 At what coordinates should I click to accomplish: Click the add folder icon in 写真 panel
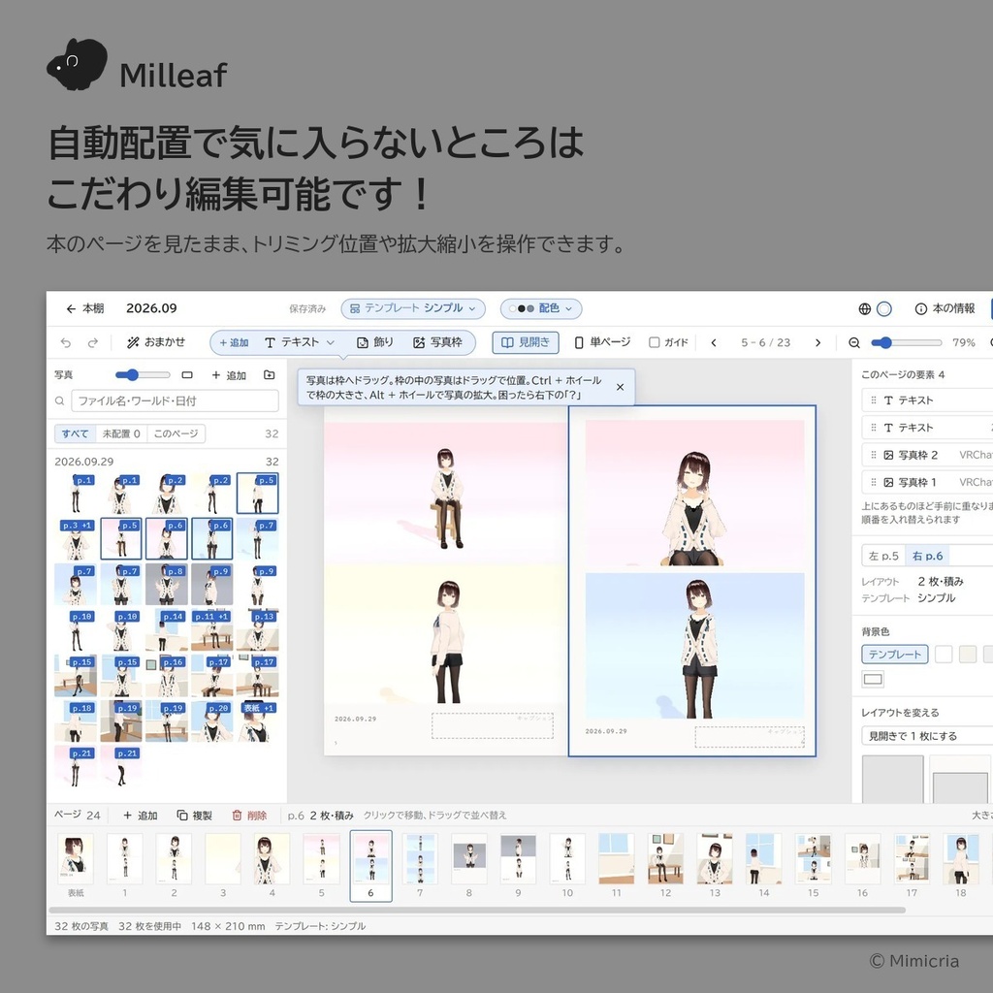coord(270,375)
